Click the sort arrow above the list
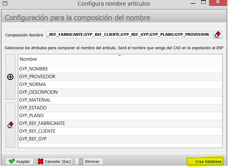 [x=120, y=55]
